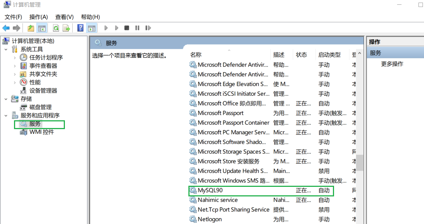Screen dimensions: 424x224
Task: Click 更多操作 in the actions pane
Action: coord(392,64)
